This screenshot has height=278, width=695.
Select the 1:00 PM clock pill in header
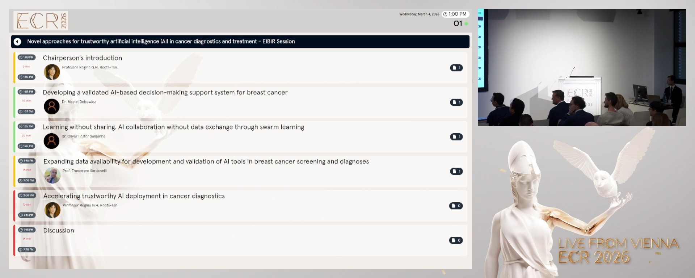pos(455,14)
